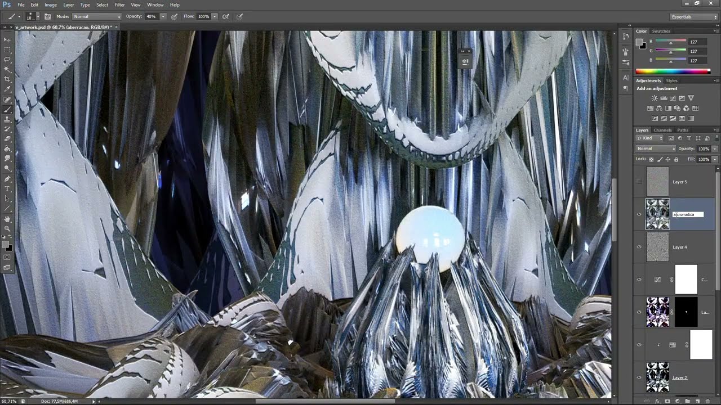Open the Character panel icon in the dock
Image resolution: width=721 pixels, height=405 pixels.
626,78
